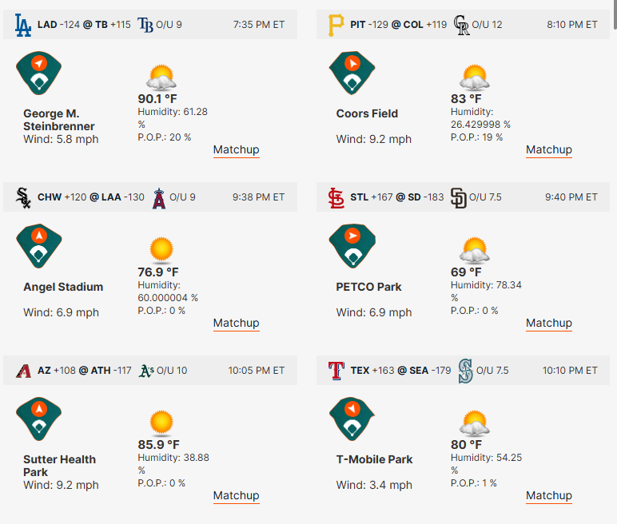Image resolution: width=617 pixels, height=524 pixels.
Task: Open Matchup link for LAD @ TB
Action: [236, 150]
